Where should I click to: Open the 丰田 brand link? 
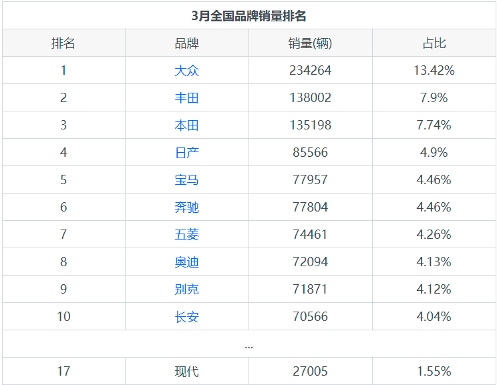[x=186, y=98]
